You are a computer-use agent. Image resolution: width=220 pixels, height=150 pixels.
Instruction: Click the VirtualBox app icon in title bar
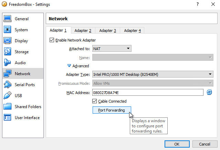coord(4,4)
